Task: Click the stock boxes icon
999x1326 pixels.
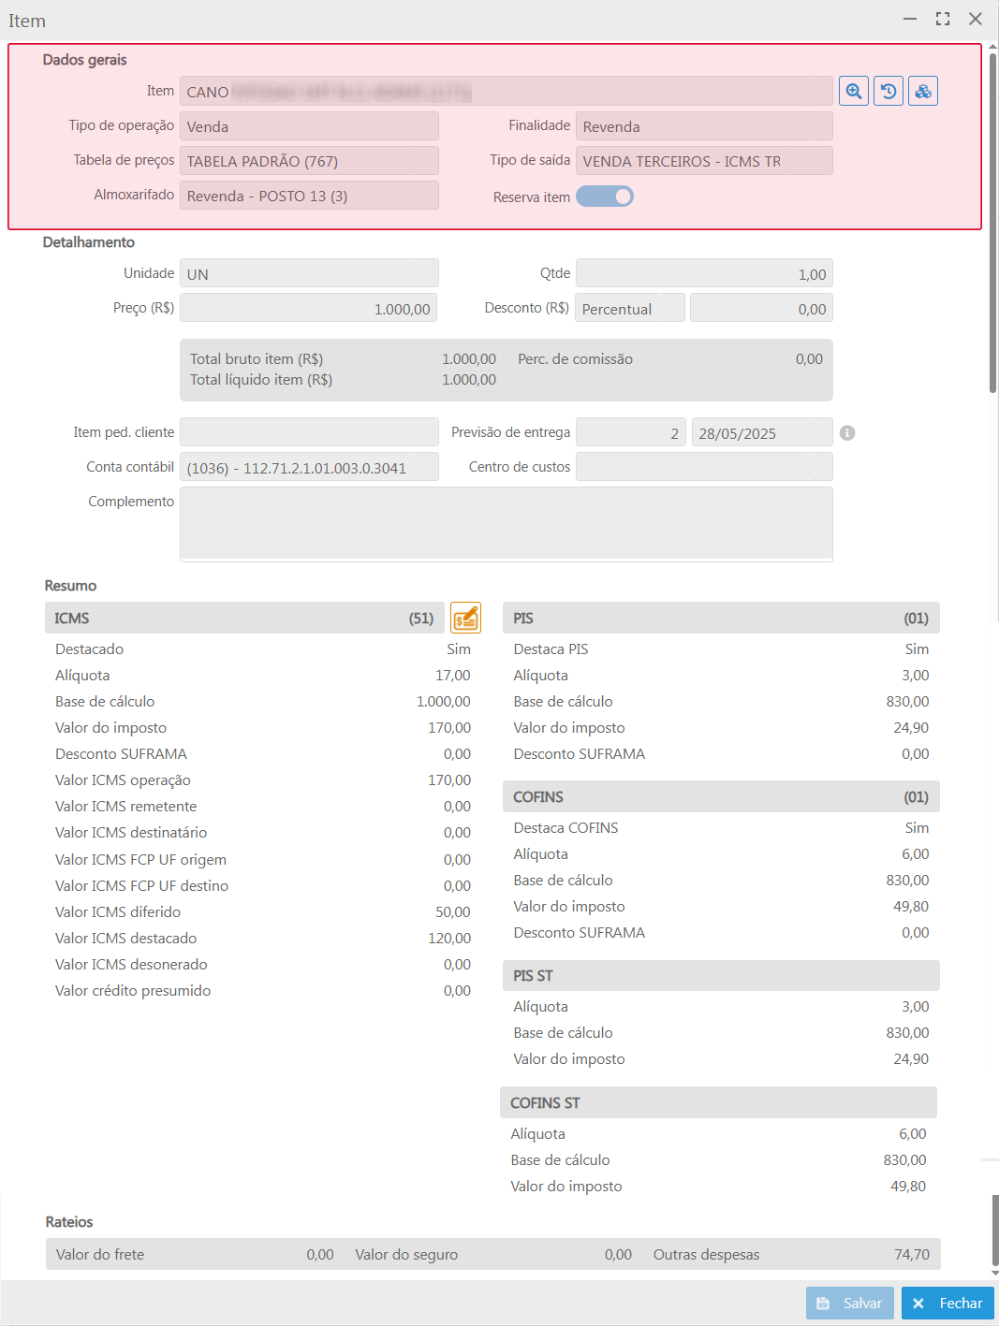Action: tap(923, 92)
